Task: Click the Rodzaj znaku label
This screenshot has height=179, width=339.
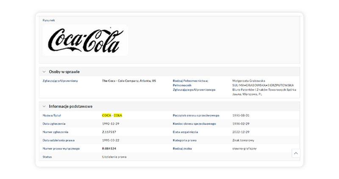Action: point(182,149)
